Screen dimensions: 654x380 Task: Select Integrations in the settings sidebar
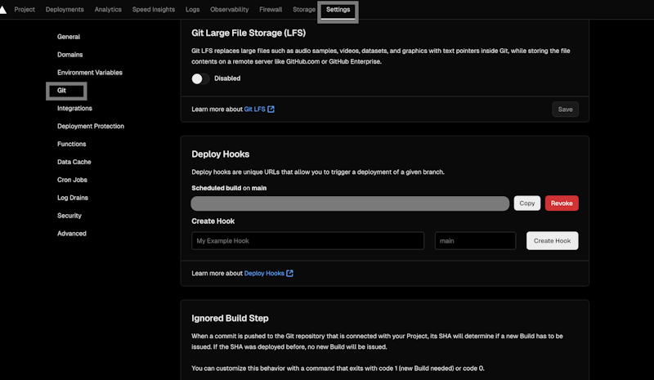click(x=74, y=109)
